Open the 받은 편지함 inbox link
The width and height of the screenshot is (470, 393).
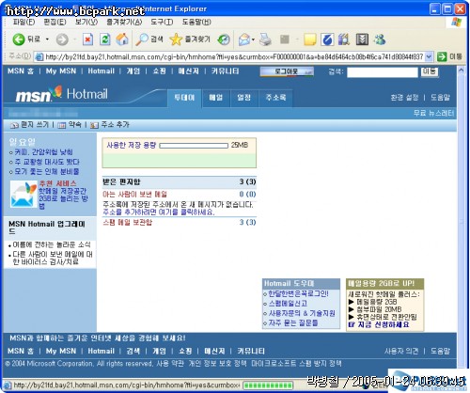click(121, 181)
